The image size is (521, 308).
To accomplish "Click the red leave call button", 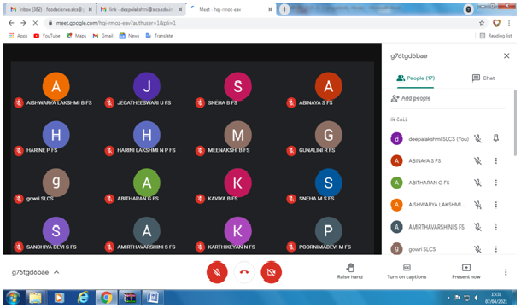I will [244, 272].
